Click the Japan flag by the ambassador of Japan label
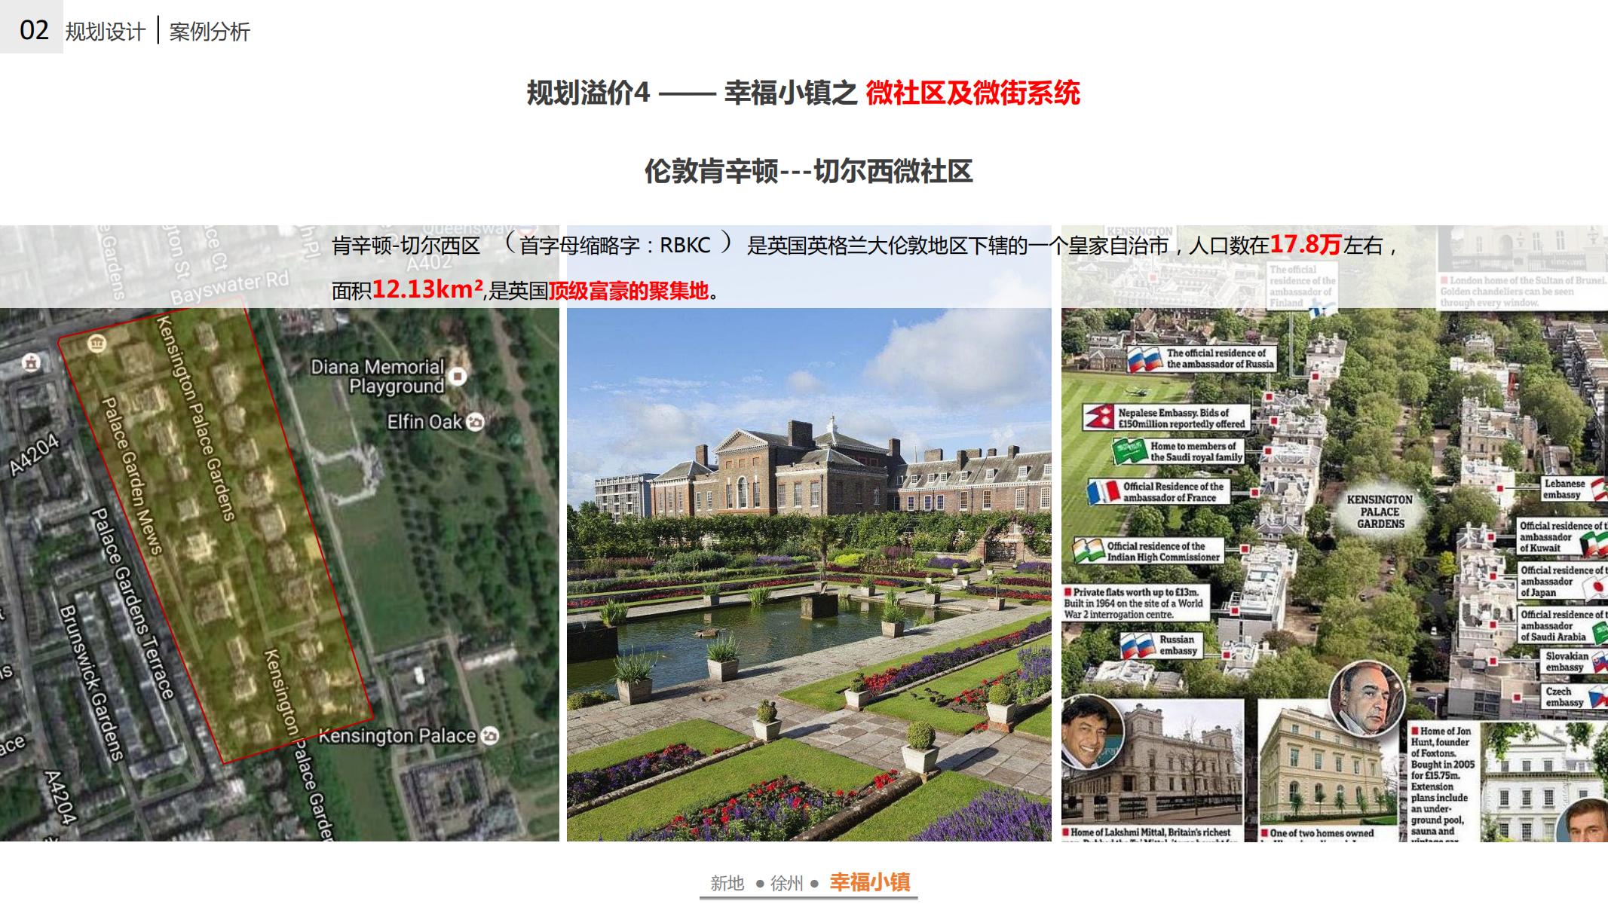This screenshot has height=904, width=1608. (x=1594, y=590)
